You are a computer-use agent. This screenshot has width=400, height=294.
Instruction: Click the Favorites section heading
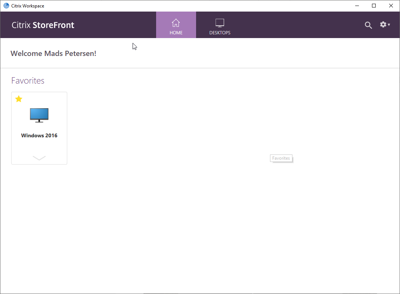(28, 81)
